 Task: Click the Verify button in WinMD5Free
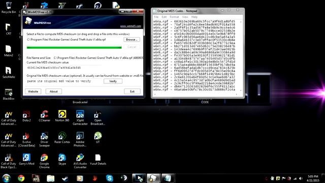tap(113, 81)
